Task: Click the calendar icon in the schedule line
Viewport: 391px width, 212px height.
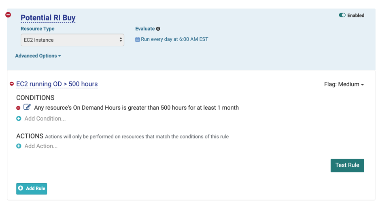Action: click(x=138, y=40)
